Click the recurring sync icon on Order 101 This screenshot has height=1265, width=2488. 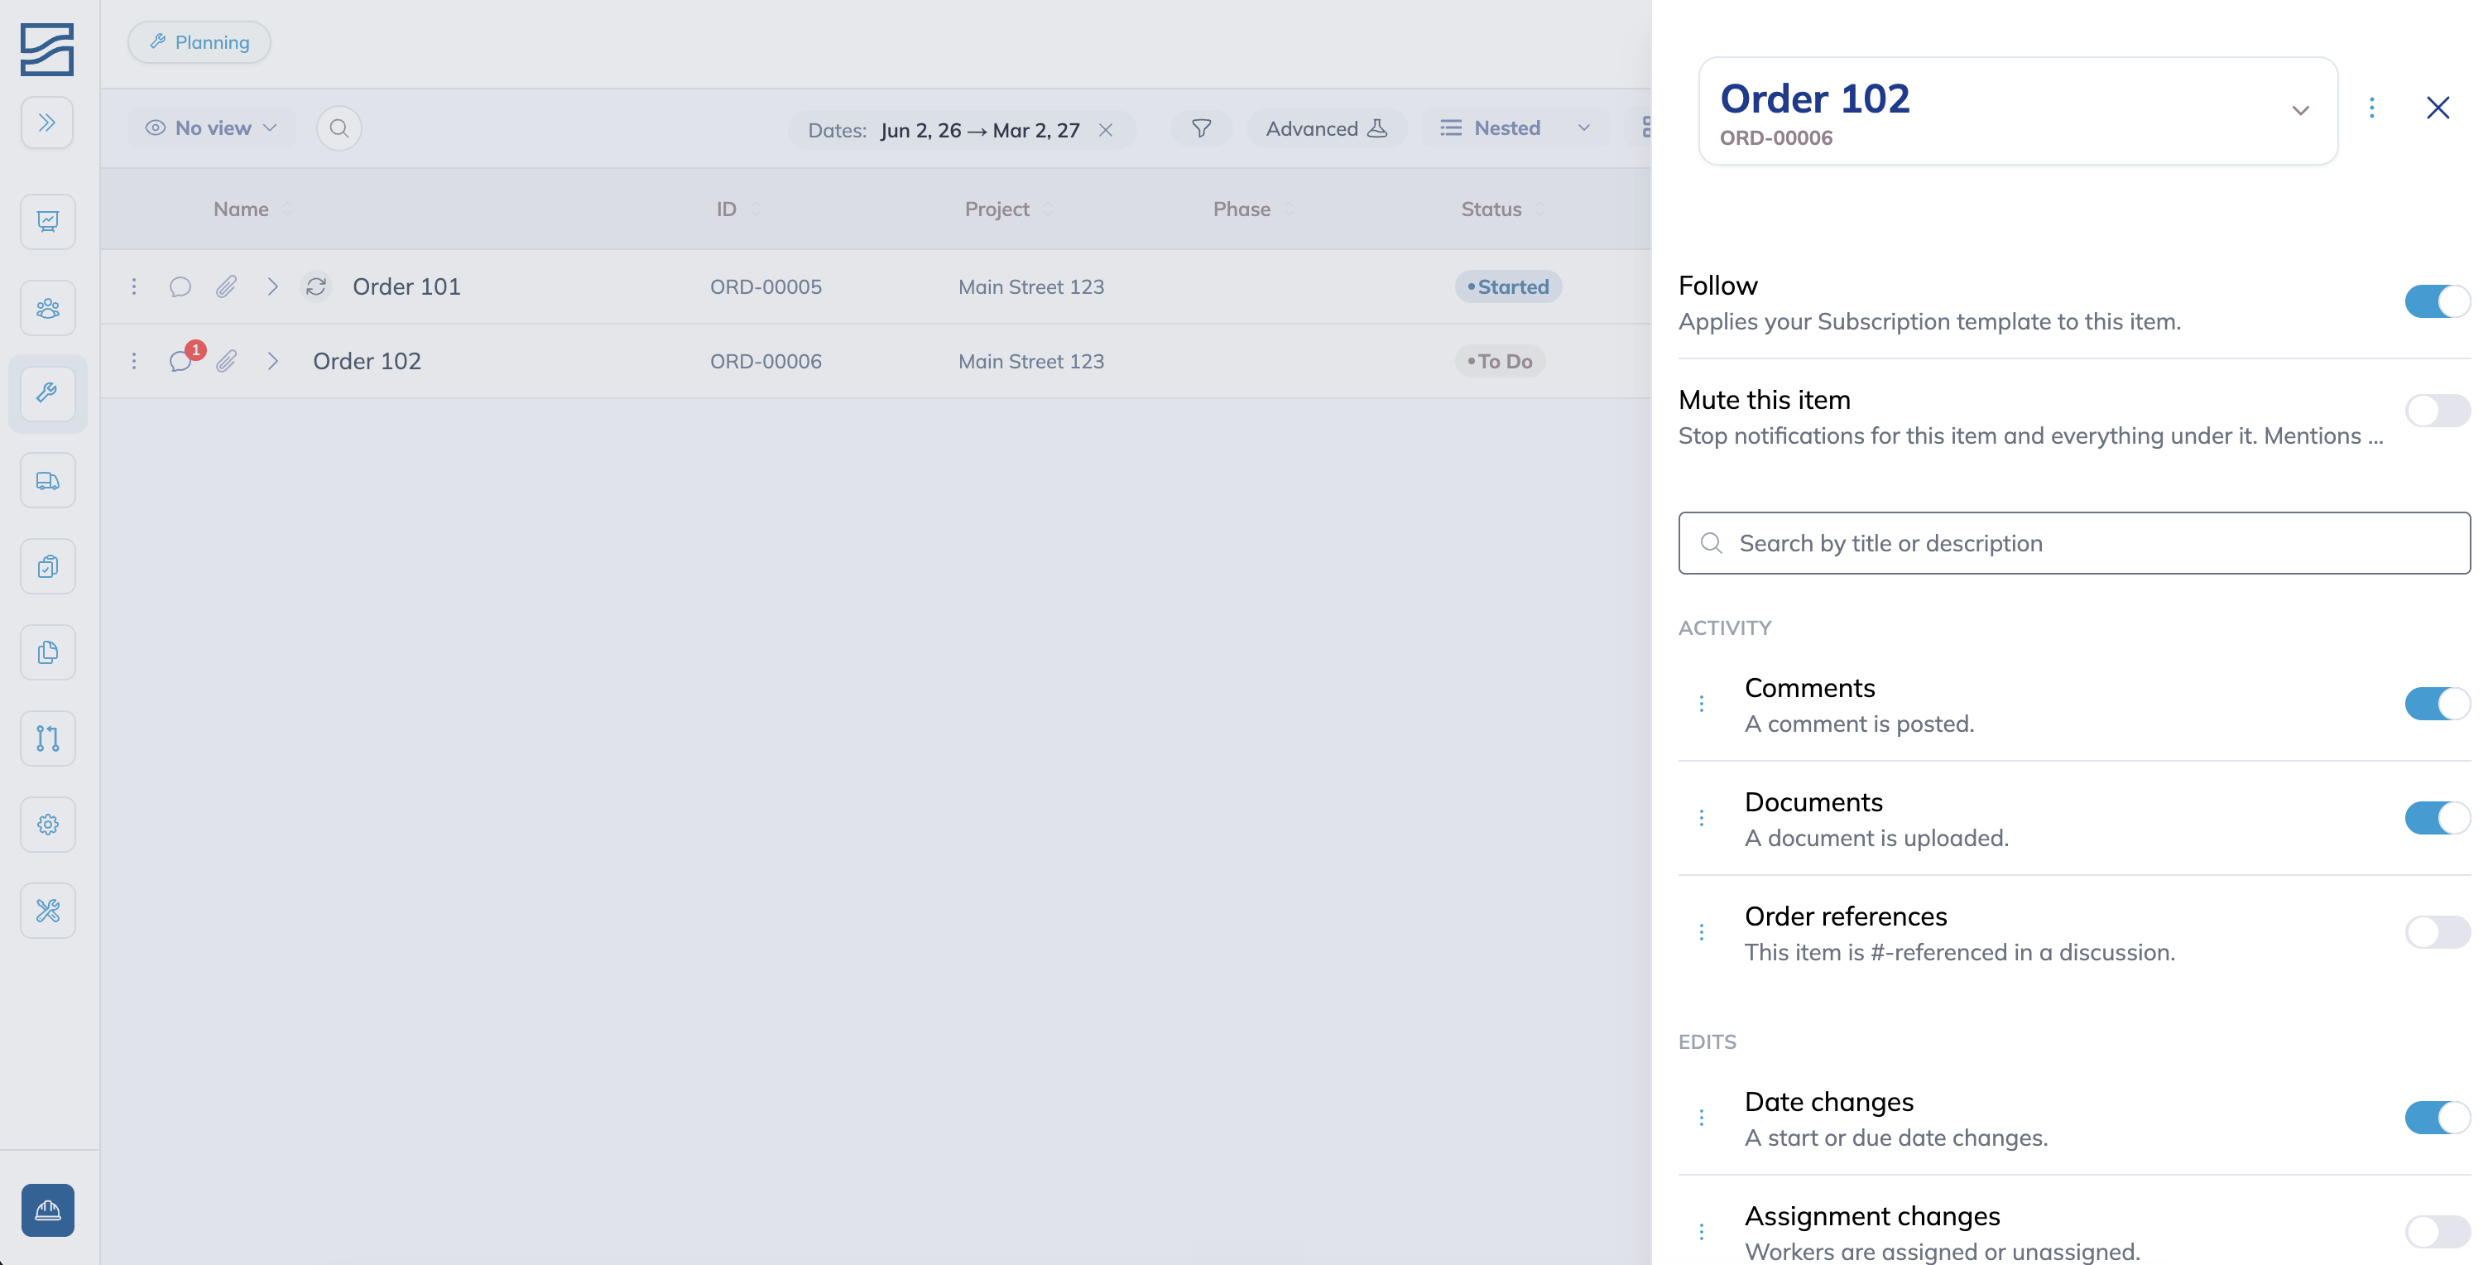(316, 287)
